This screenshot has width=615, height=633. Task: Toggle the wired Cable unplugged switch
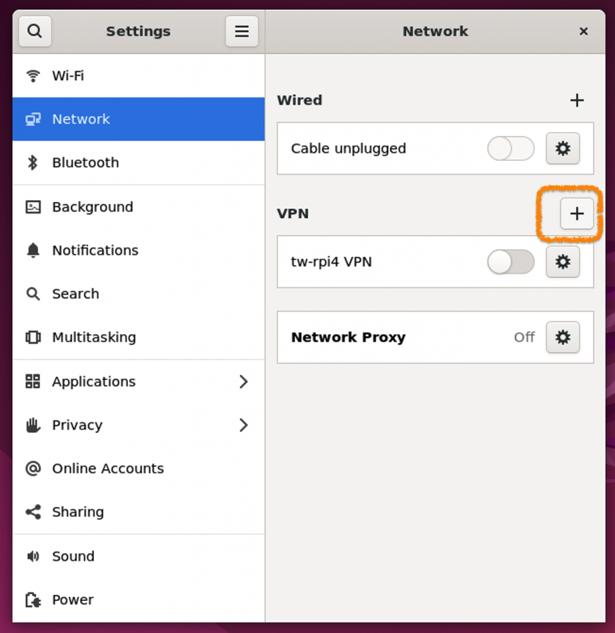[x=511, y=148]
